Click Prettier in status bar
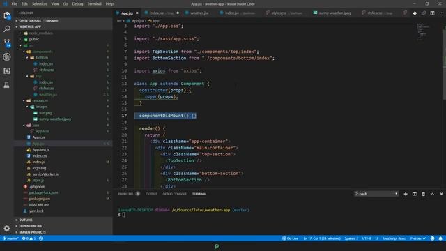The height and width of the screenshot is (251, 446). (418, 238)
